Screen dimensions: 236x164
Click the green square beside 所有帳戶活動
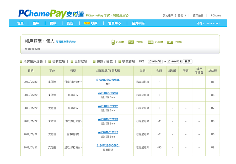tap(21, 62)
